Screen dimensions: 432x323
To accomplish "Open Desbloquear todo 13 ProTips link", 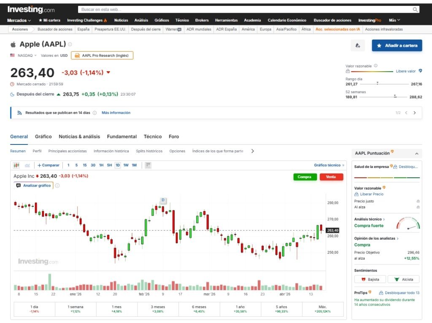I will [399, 293].
